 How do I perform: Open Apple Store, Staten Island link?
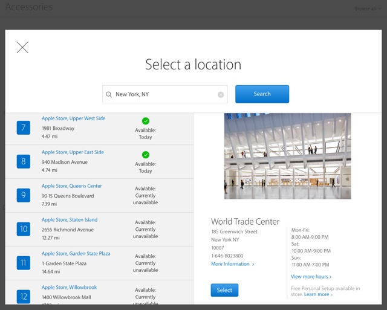point(70,220)
